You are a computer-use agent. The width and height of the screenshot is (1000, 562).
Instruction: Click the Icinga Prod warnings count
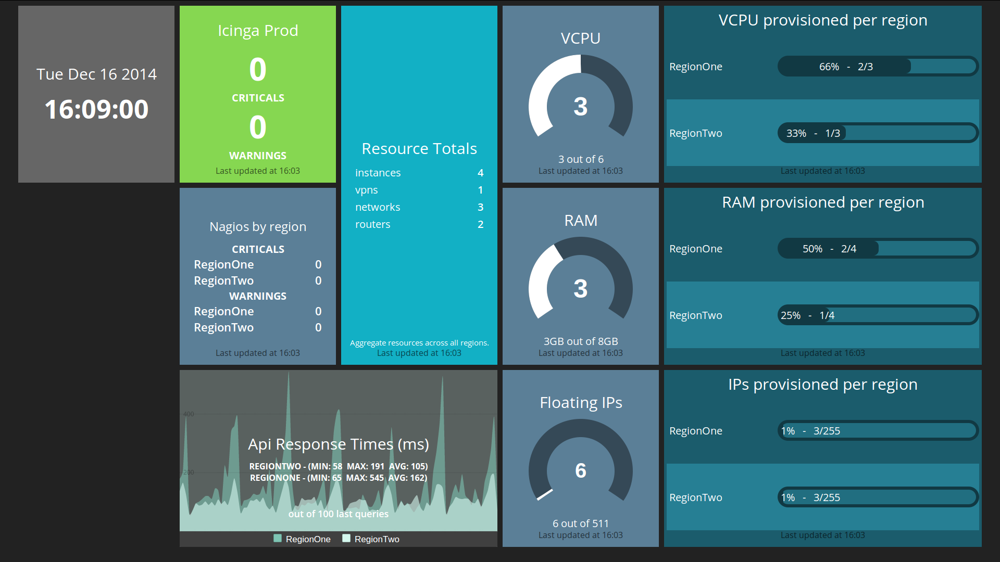(x=258, y=127)
